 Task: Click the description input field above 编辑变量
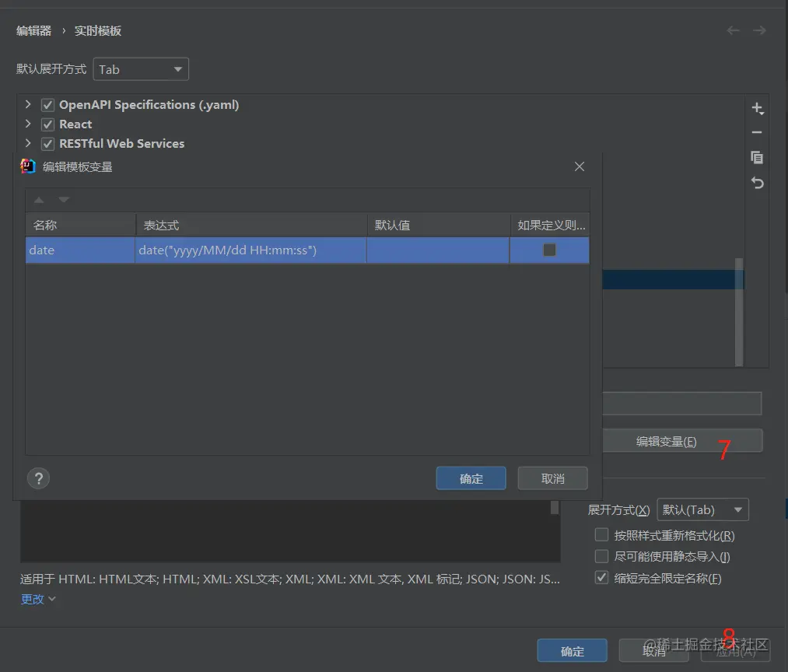pyautogui.click(x=682, y=404)
